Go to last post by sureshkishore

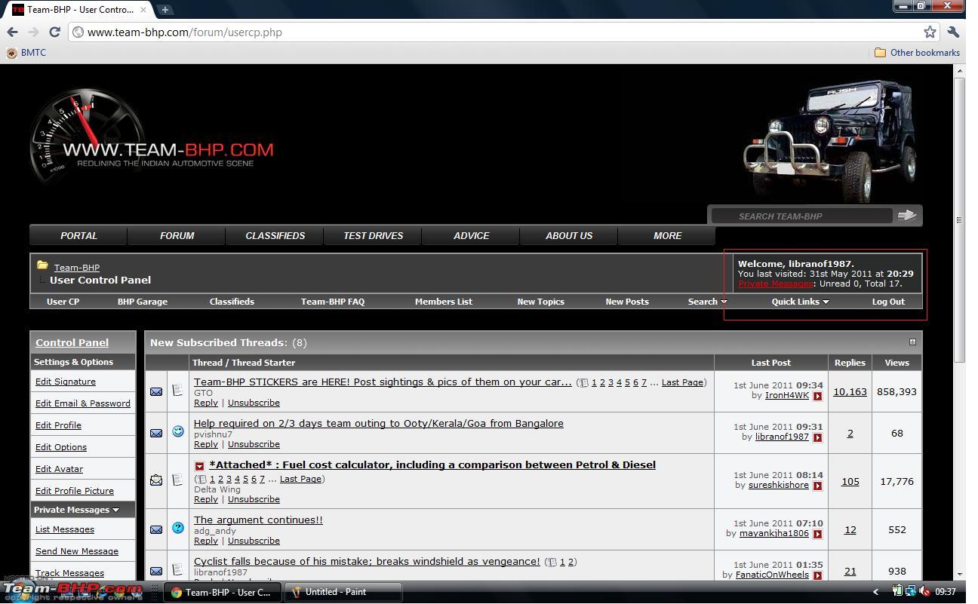[817, 486]
